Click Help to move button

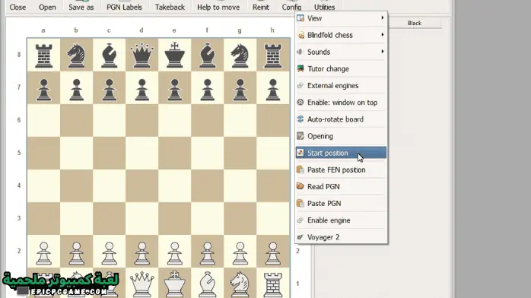[218, 7]
